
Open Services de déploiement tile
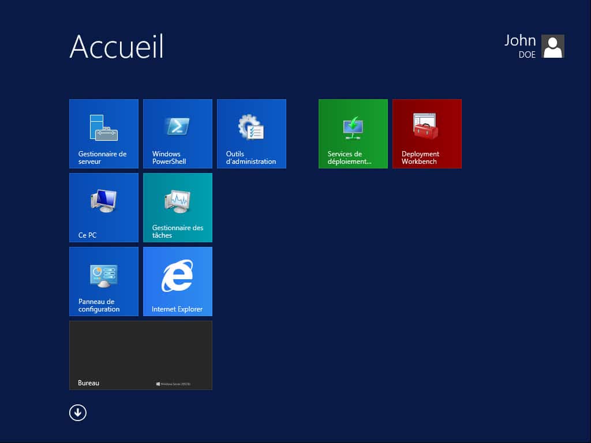[353, 134]
